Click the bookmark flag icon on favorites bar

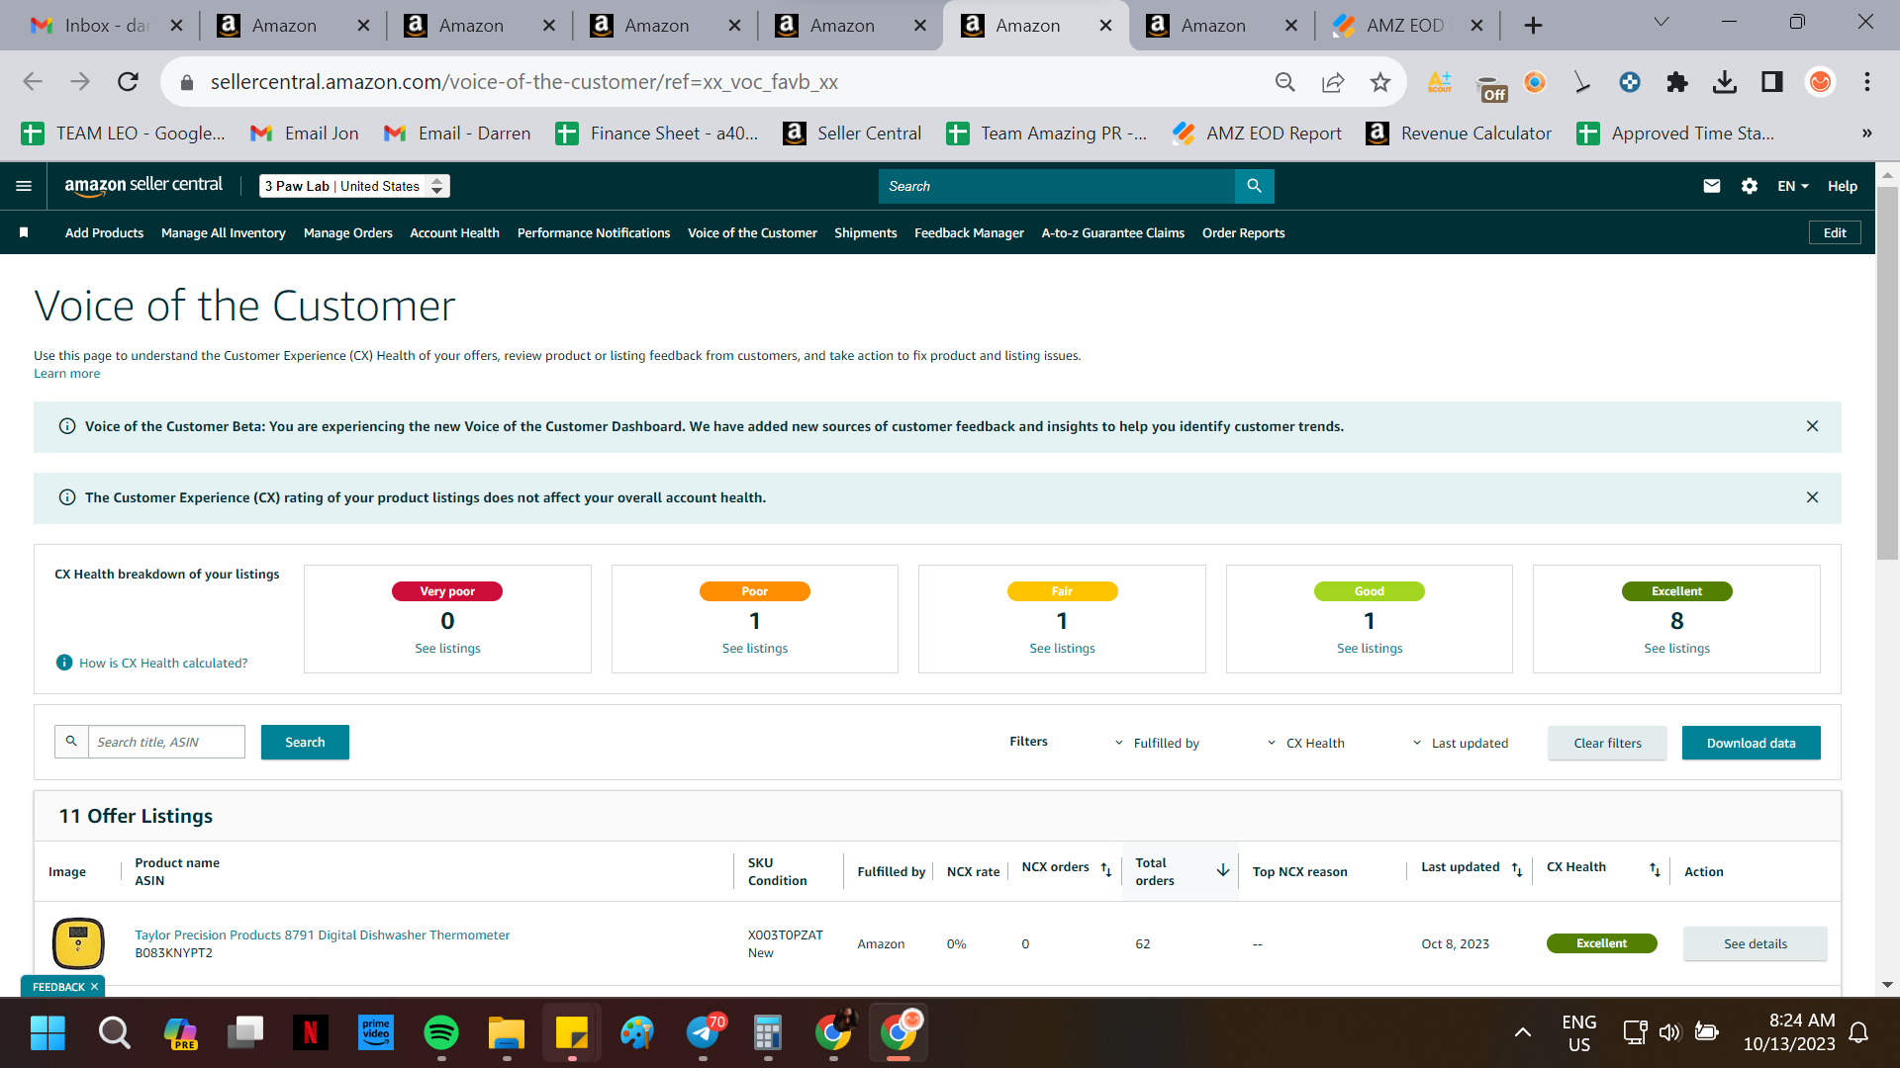pyautogui.click(x=24, y=232)
